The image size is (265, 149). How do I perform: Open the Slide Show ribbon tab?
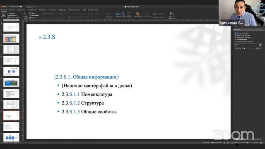62,10
